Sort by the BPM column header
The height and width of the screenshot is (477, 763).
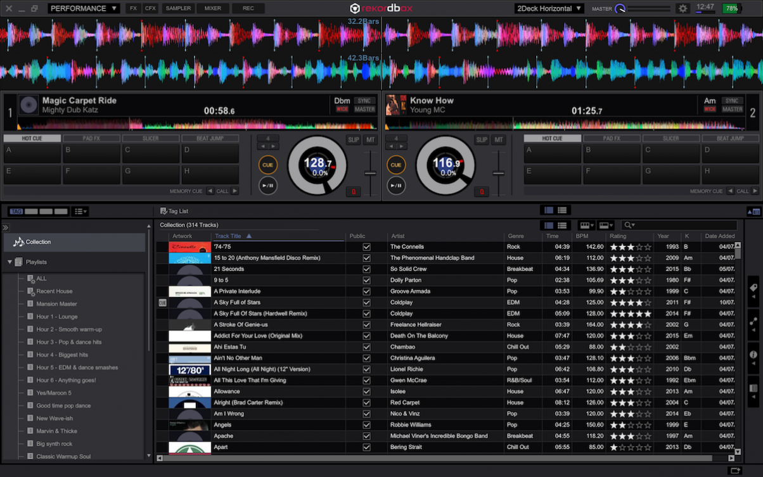tap(589, 236)
